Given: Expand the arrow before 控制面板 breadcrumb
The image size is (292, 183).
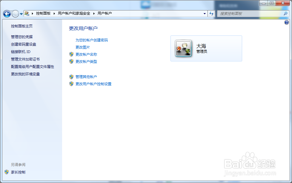Looking at the screenshot, I should (x=33, y=13).
